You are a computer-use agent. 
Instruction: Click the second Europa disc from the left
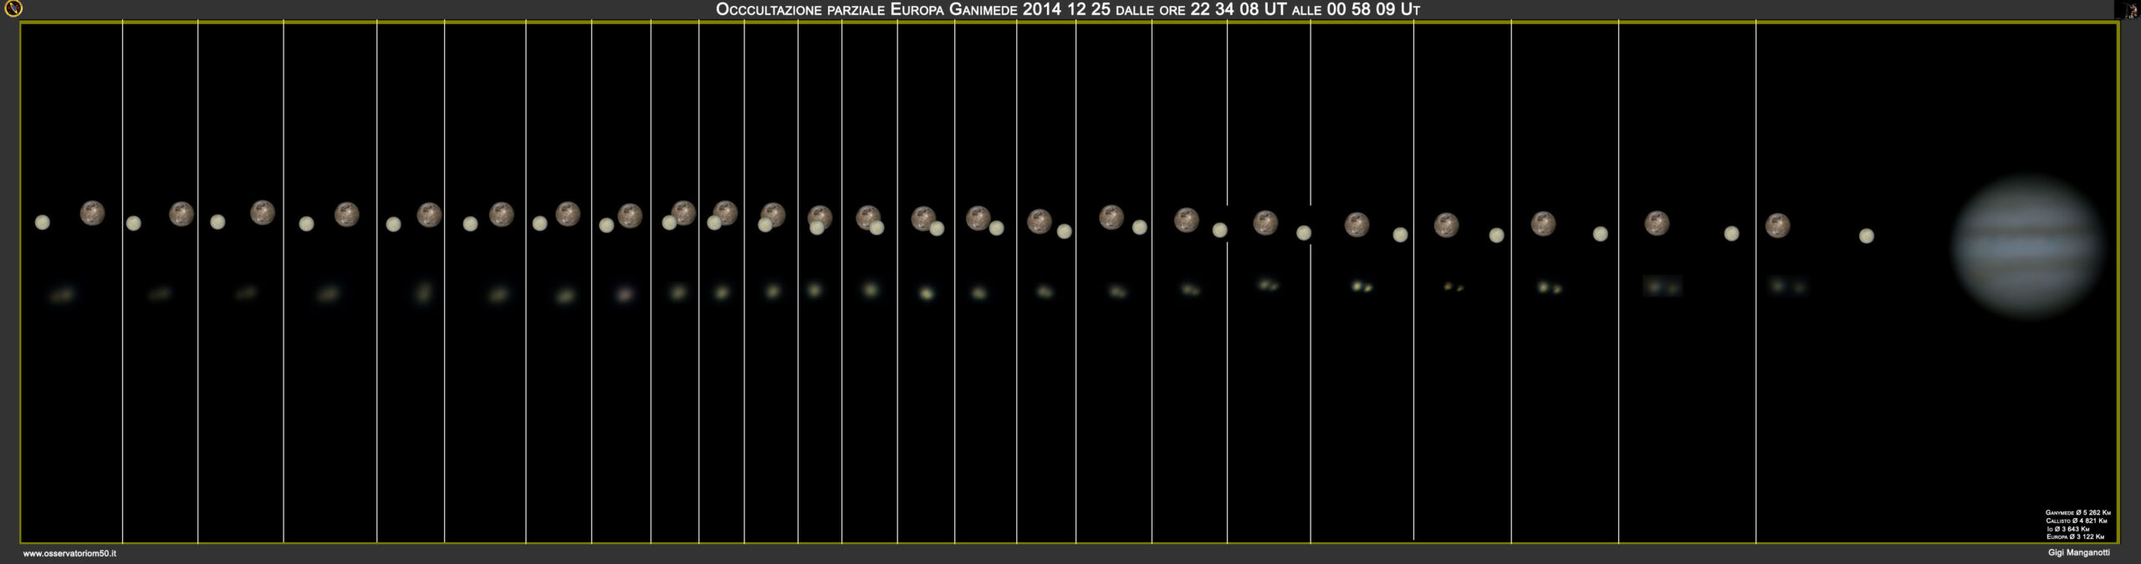point(133,223)
